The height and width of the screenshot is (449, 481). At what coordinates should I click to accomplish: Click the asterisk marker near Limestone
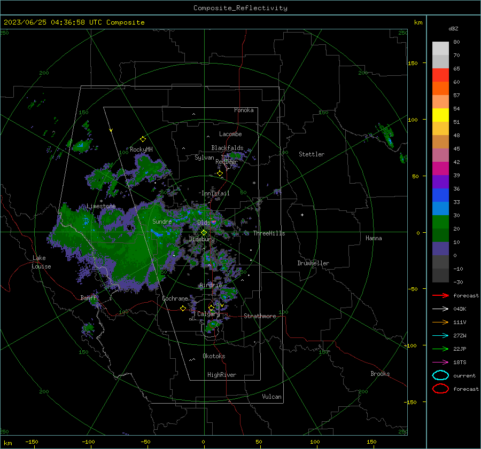coord(101,201)
